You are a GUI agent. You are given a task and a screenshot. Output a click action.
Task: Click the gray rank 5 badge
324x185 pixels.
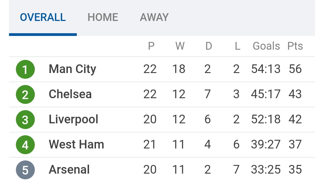pyautogui.click(x=25, y=170)
